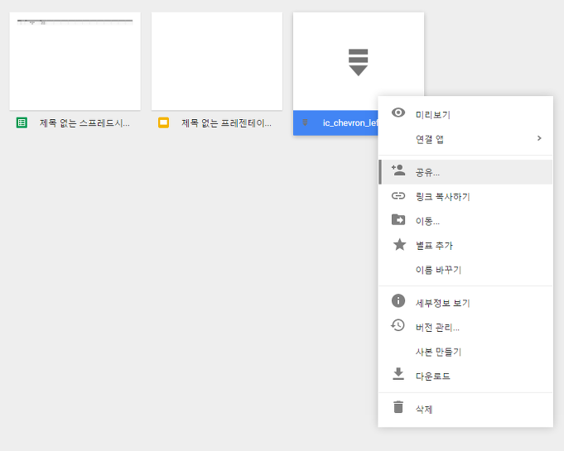Open 세부정보 보기 menu entry
The width and height of the screenshot is (564, 451).
(465, 303)
